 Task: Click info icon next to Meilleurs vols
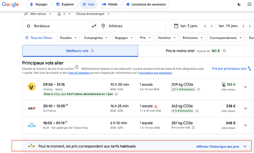[x=92, y=51]
